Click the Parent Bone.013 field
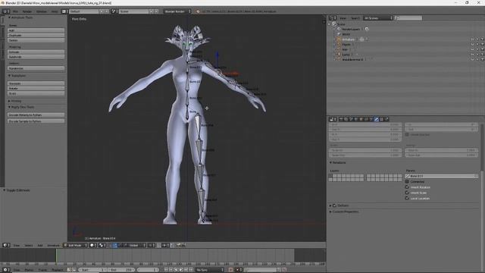 coord(441,176)
